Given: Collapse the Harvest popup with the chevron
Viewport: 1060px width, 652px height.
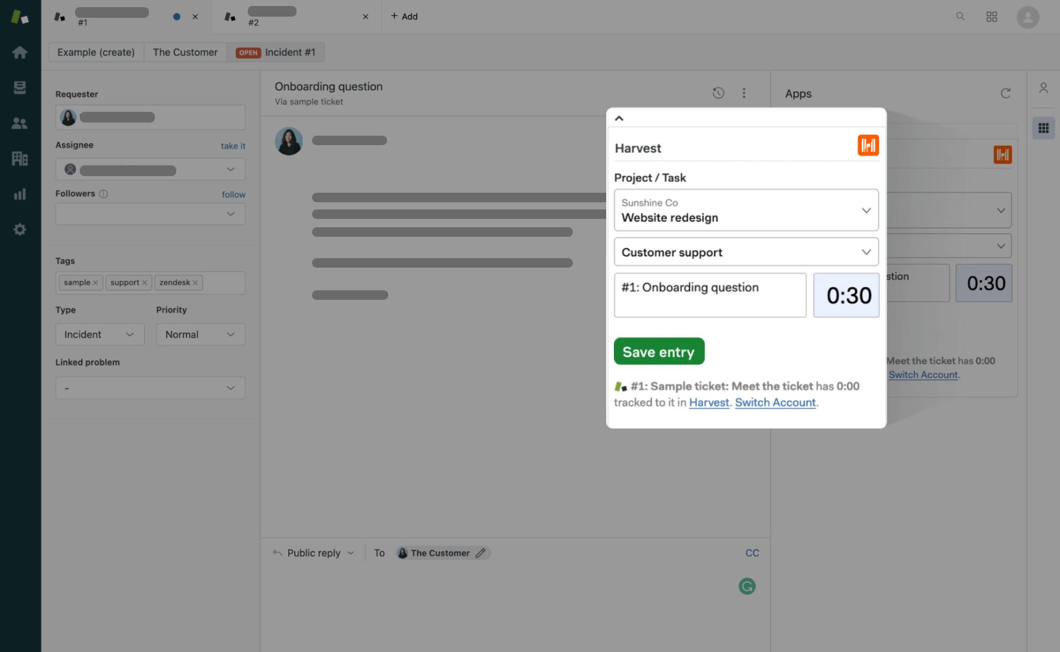Looking at the screenshot, I should tap(619, 118).
